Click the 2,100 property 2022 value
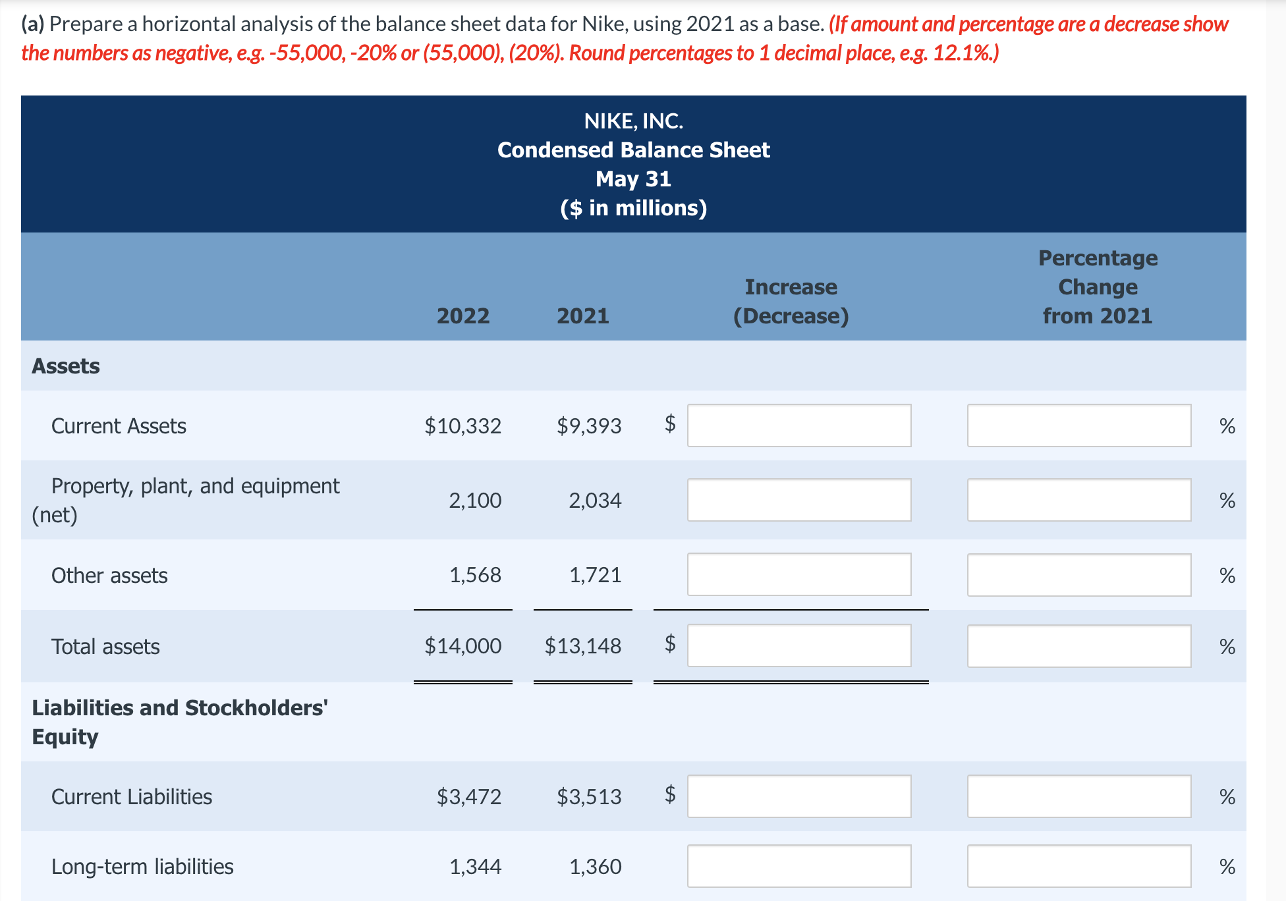The image size is (1286, 901). point(475,501)
